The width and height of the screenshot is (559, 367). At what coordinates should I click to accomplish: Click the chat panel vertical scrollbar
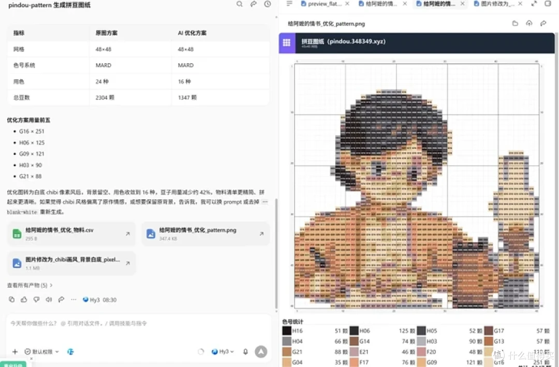pyautogui.click(x=276, y=253)
